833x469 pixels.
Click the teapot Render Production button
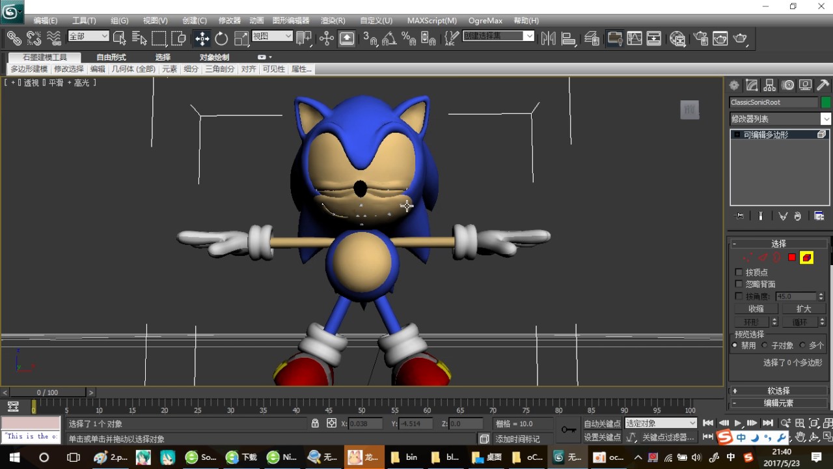coord(740,38)
